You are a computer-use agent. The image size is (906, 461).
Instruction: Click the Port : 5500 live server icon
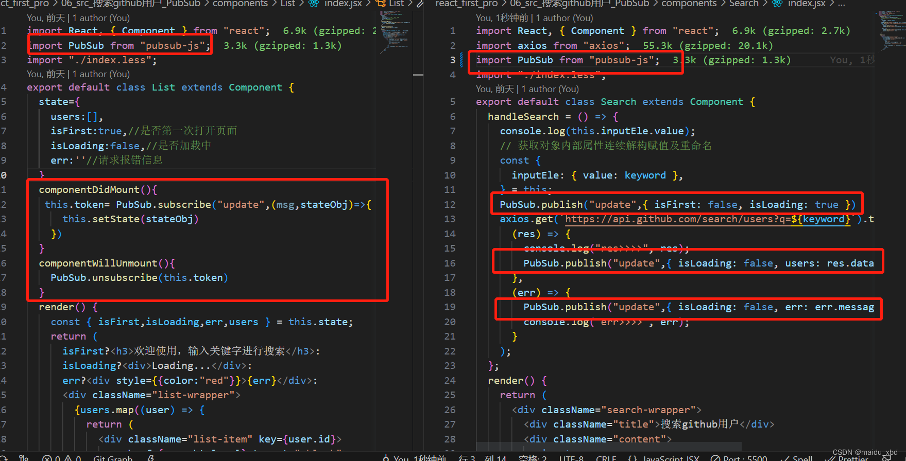click(x=715, y=457)
